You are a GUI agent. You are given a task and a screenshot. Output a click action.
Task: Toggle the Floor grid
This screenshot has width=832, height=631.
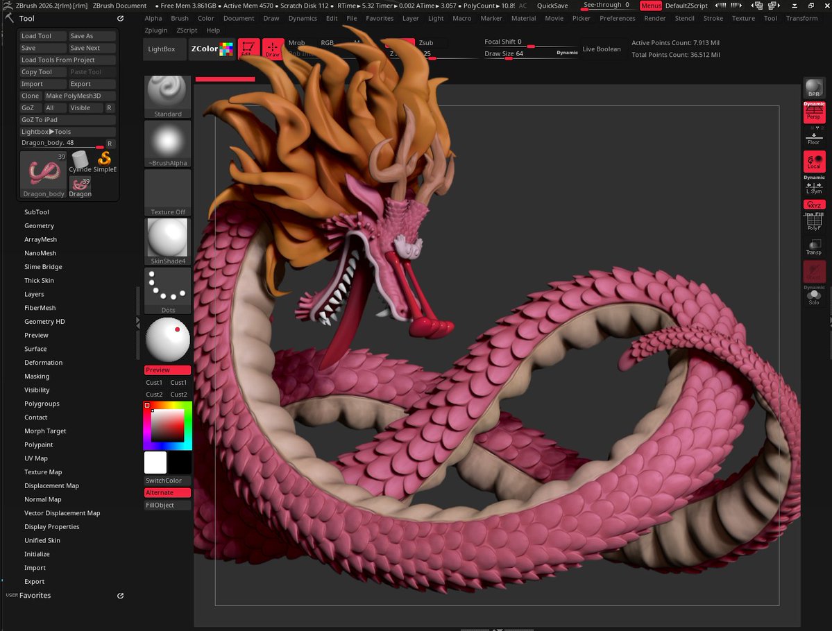pos(813,139)
